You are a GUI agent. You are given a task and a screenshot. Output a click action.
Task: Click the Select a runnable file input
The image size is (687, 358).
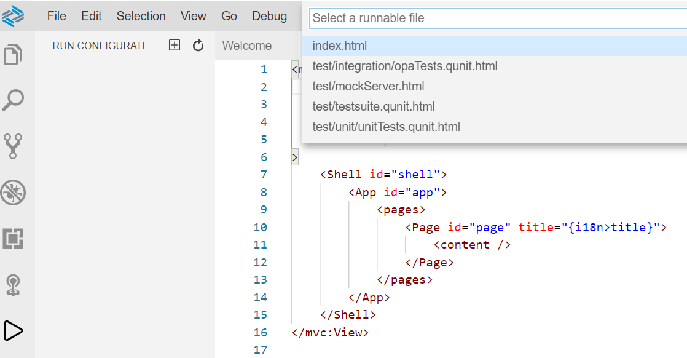(492, 18)
